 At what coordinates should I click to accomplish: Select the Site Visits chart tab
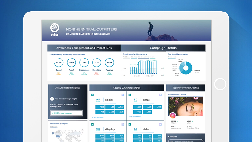pyautogui.click(x=134, y=57)
